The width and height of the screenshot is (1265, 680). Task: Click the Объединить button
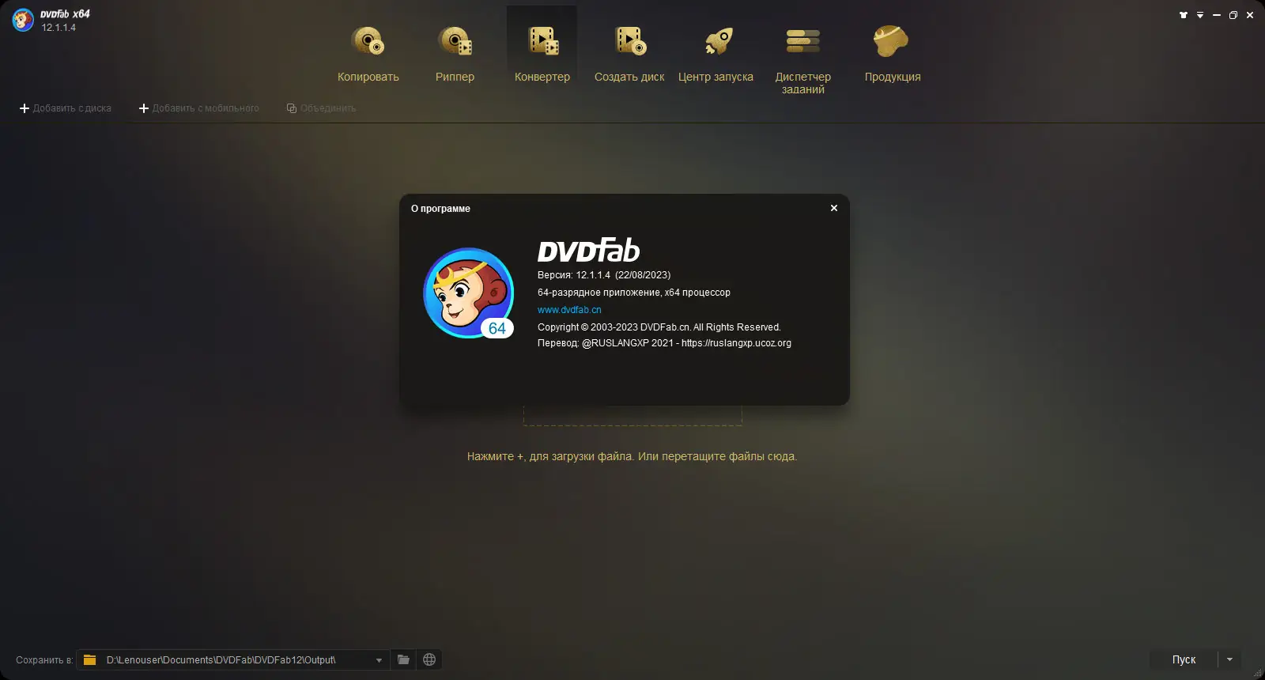[x=321, y=108]
